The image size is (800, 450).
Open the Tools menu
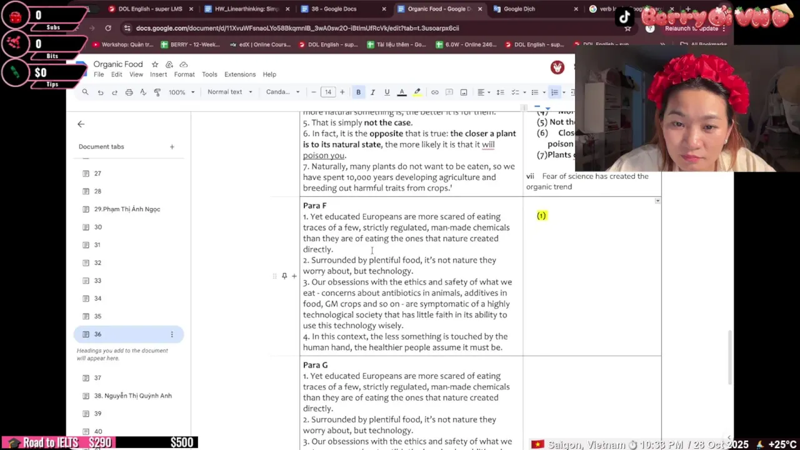pos(209,74)
